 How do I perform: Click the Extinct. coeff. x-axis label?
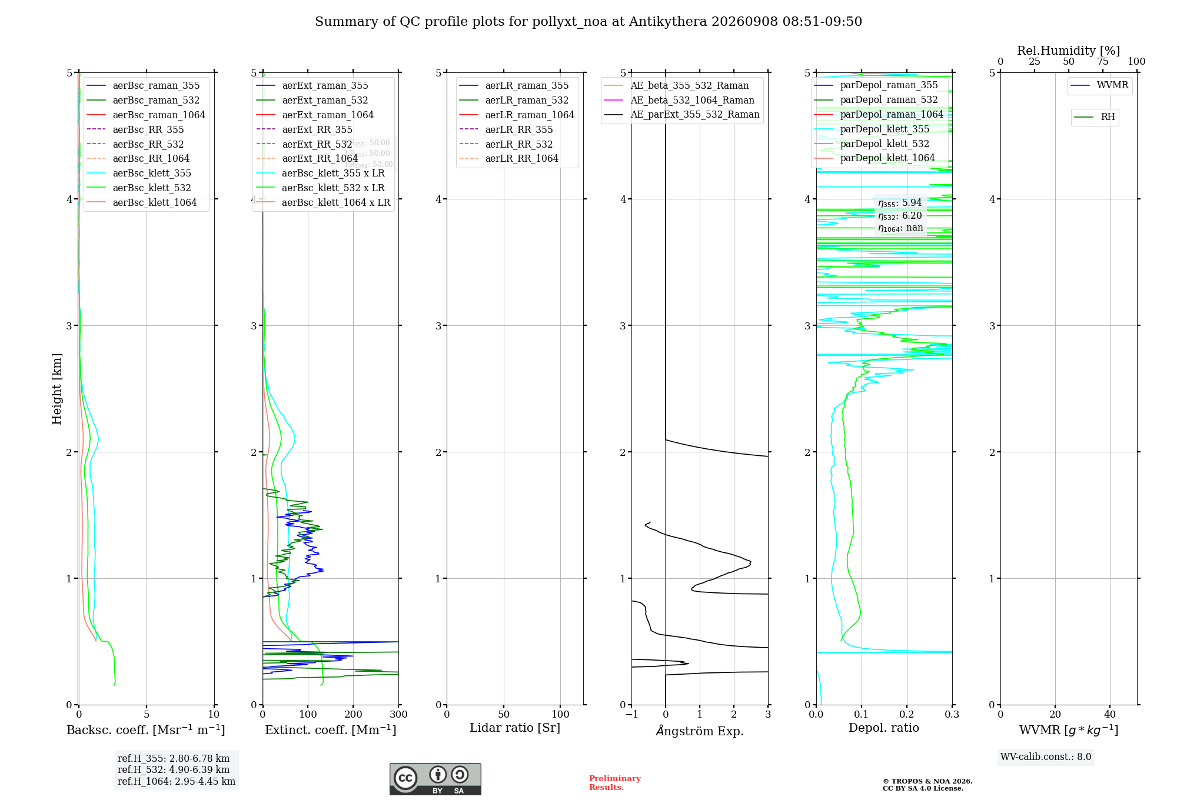click(331, 730)
